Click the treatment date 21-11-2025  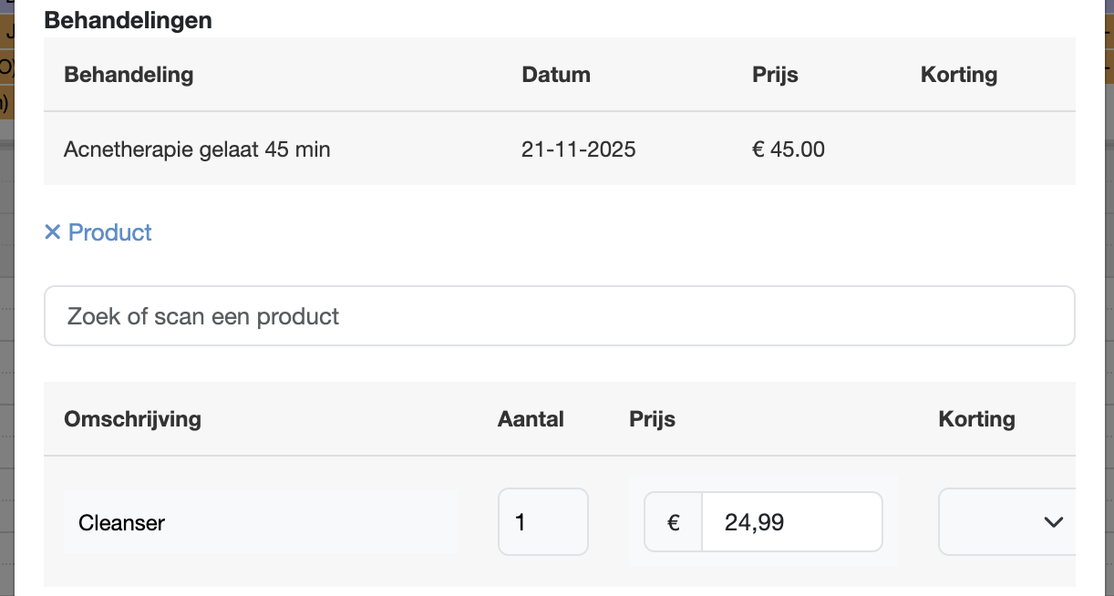pyautogui.click(x=579, y=149)
